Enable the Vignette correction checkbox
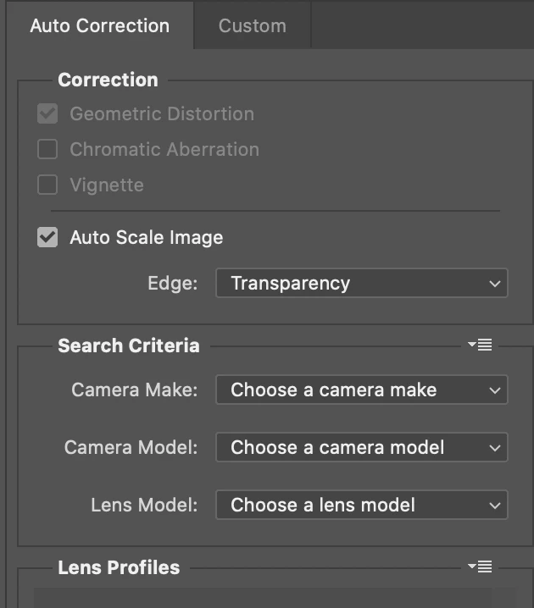Screen dimensions: 534x608 point(47,185)
